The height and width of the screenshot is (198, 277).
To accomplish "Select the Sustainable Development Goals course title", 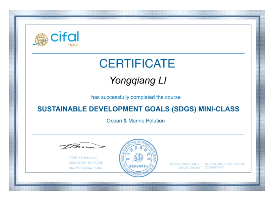I will (x=138, y=109).
